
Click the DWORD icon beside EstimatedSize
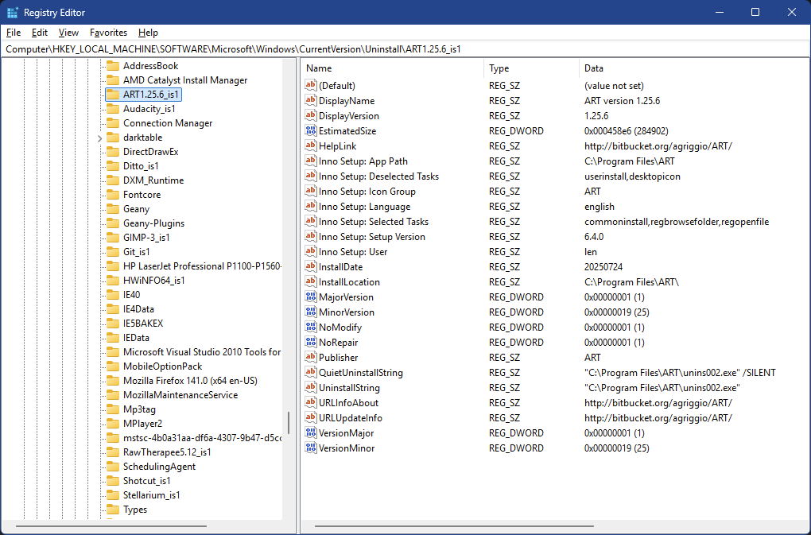pyautogui.click(x=312, y=131)
